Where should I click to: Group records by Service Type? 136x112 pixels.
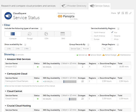click(x=75, y=49)
